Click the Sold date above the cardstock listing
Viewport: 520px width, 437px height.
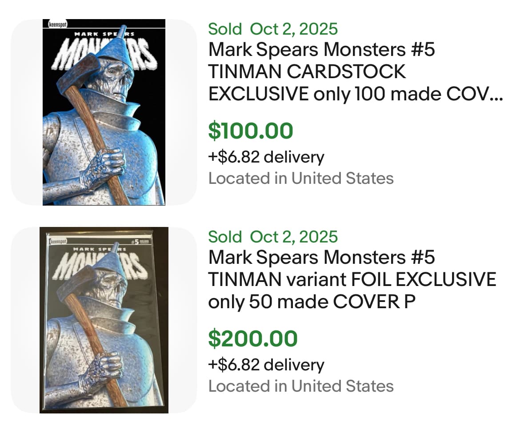tap(273, 29)
